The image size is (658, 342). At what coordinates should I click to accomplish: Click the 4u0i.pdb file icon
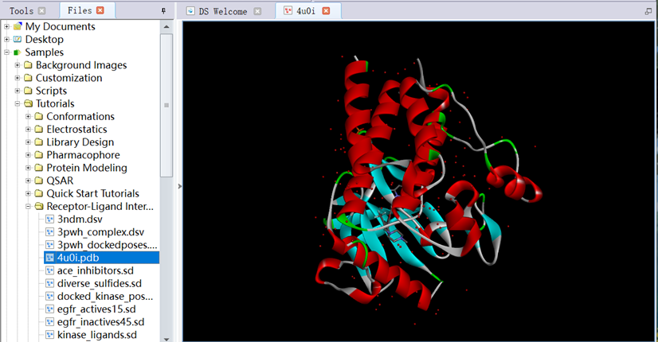49,258
